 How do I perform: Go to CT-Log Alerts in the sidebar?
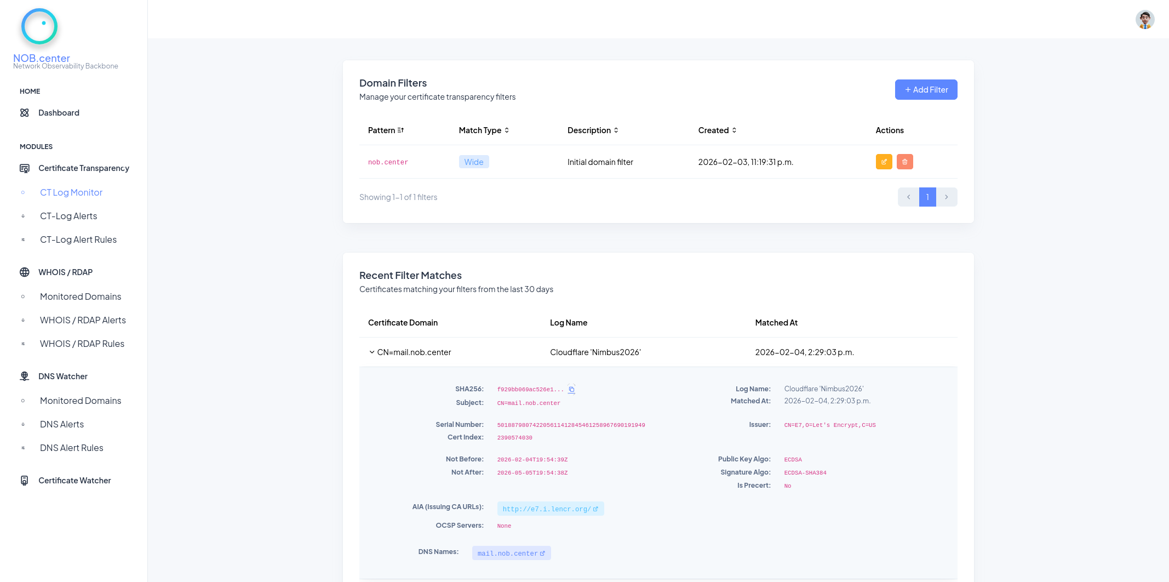[68, 216]
